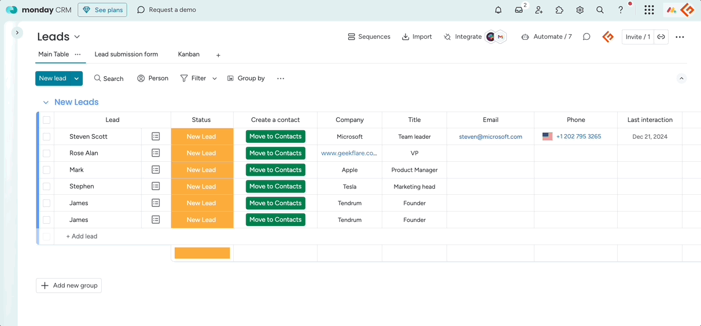This screenshot has width=701, height=326.
Task: Open the notifications bell
Action: click(498, 10)
